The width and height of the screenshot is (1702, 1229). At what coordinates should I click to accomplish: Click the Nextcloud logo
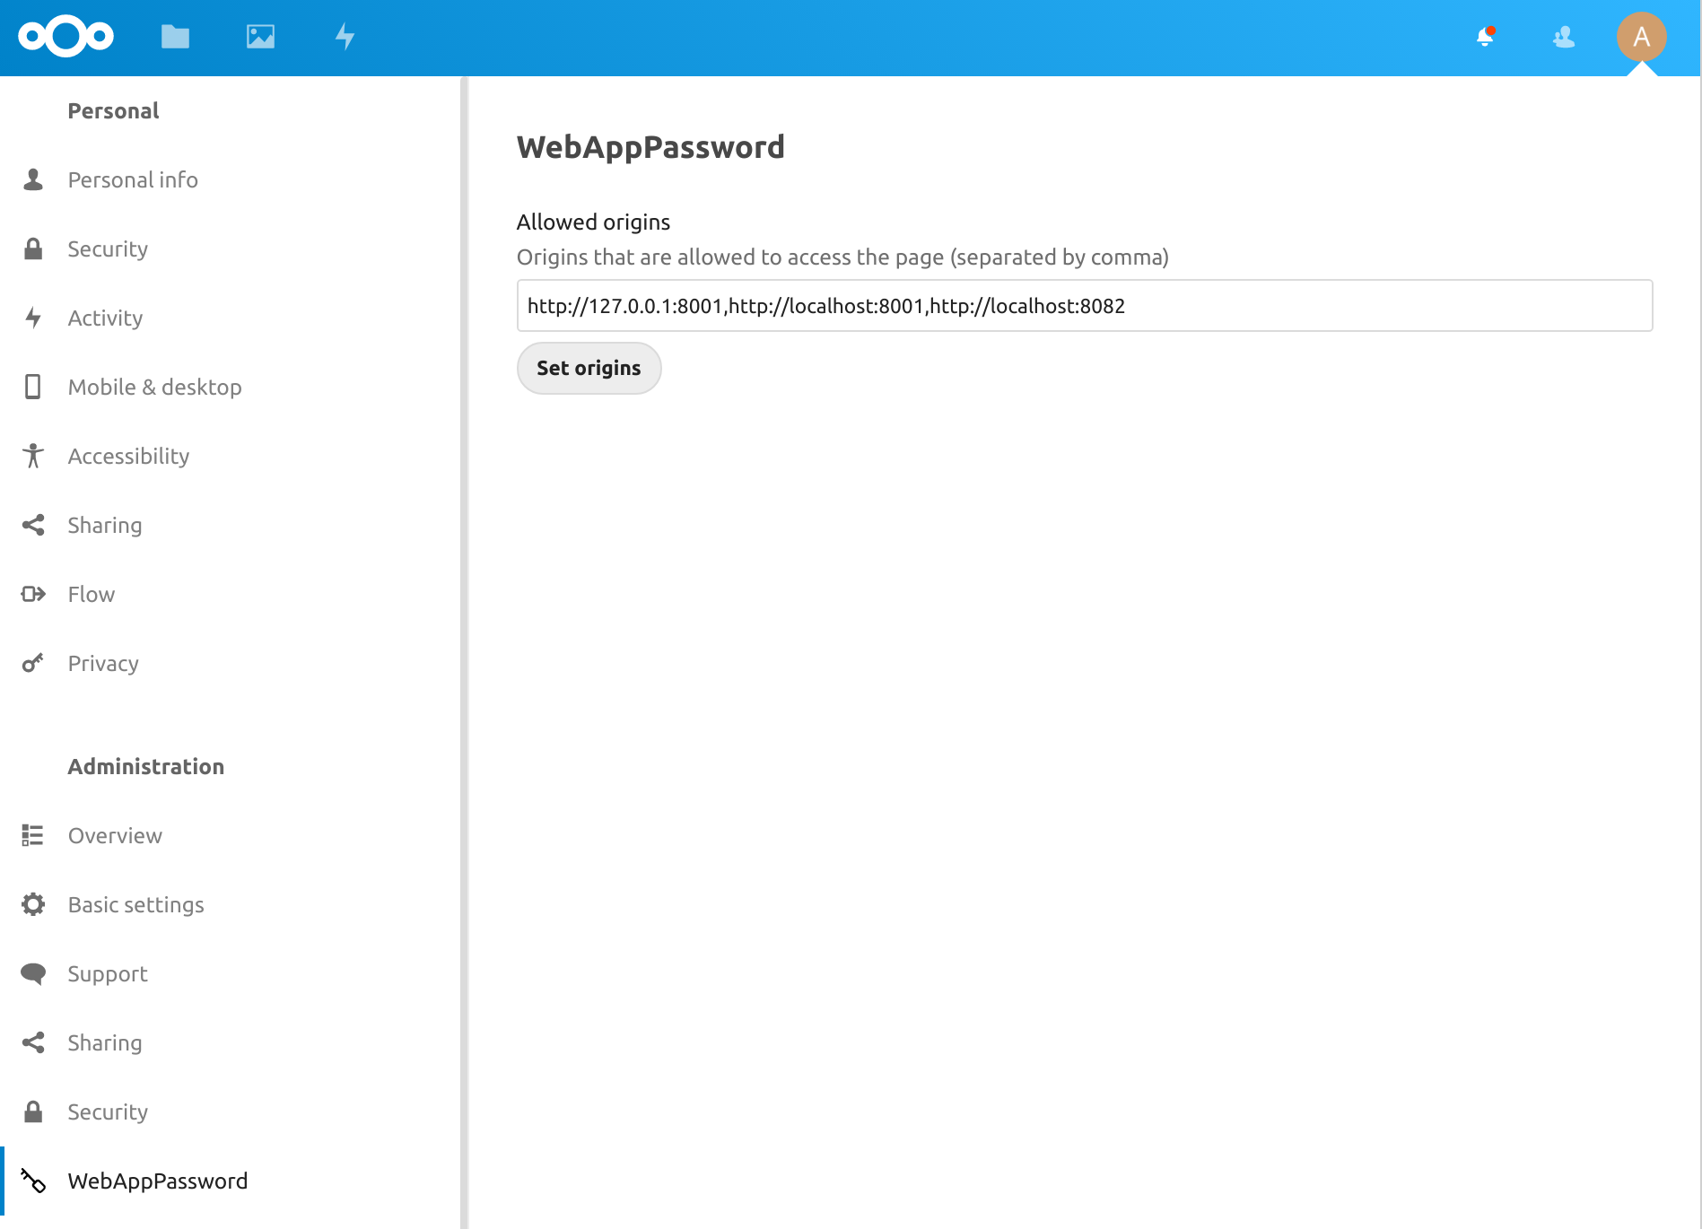(66, 37)
